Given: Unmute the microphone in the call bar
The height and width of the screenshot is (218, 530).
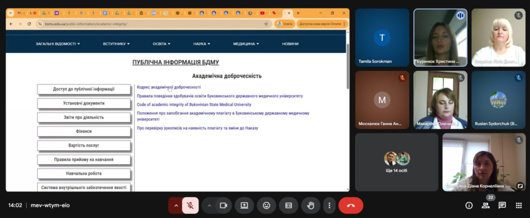Looking at the screenshot, I should click(190, 205).
